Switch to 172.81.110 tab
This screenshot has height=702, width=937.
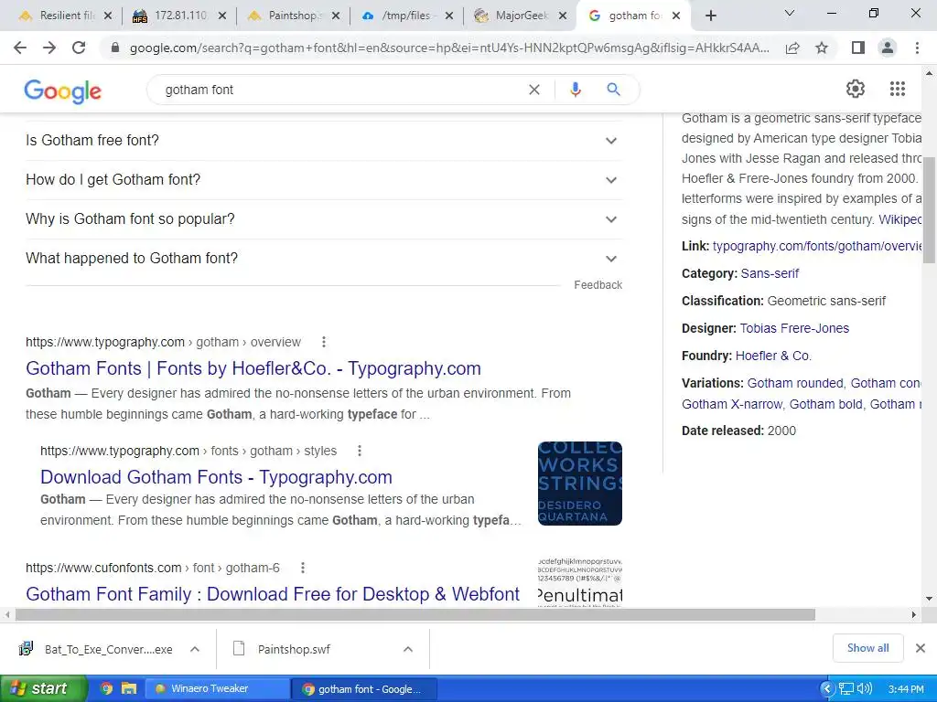(179, 16)
